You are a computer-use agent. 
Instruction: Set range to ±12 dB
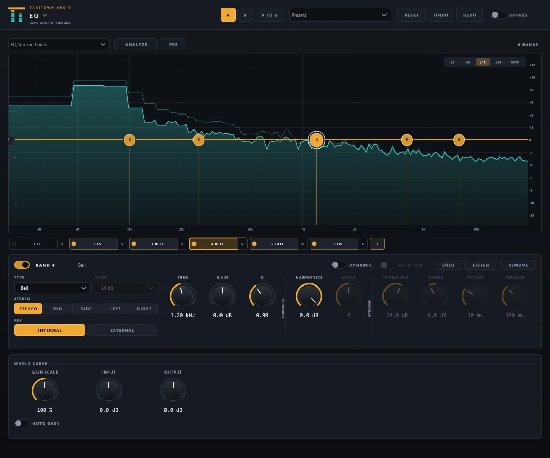pyautogui.click(x=483, y=62)
